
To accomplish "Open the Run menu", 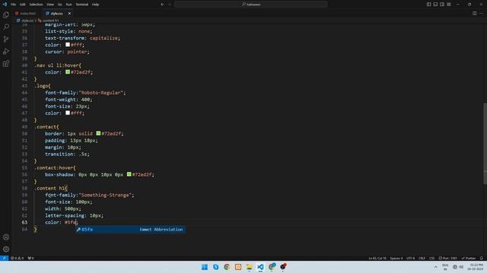I will point(68,5).
